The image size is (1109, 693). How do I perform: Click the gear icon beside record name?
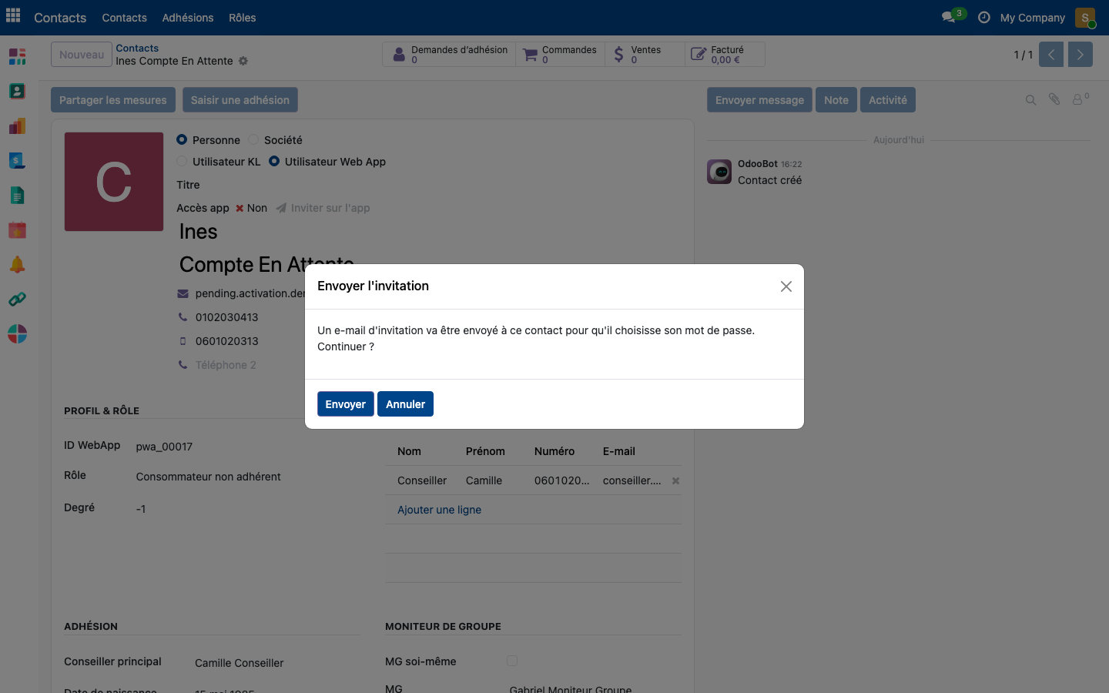coord(243,61)
